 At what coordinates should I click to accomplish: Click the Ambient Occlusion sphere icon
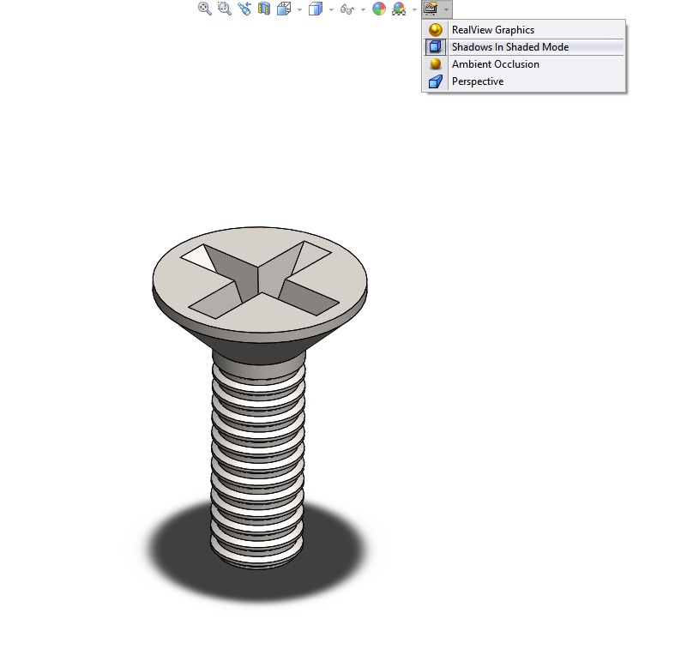pyautogui.click(x=436, y=64)
